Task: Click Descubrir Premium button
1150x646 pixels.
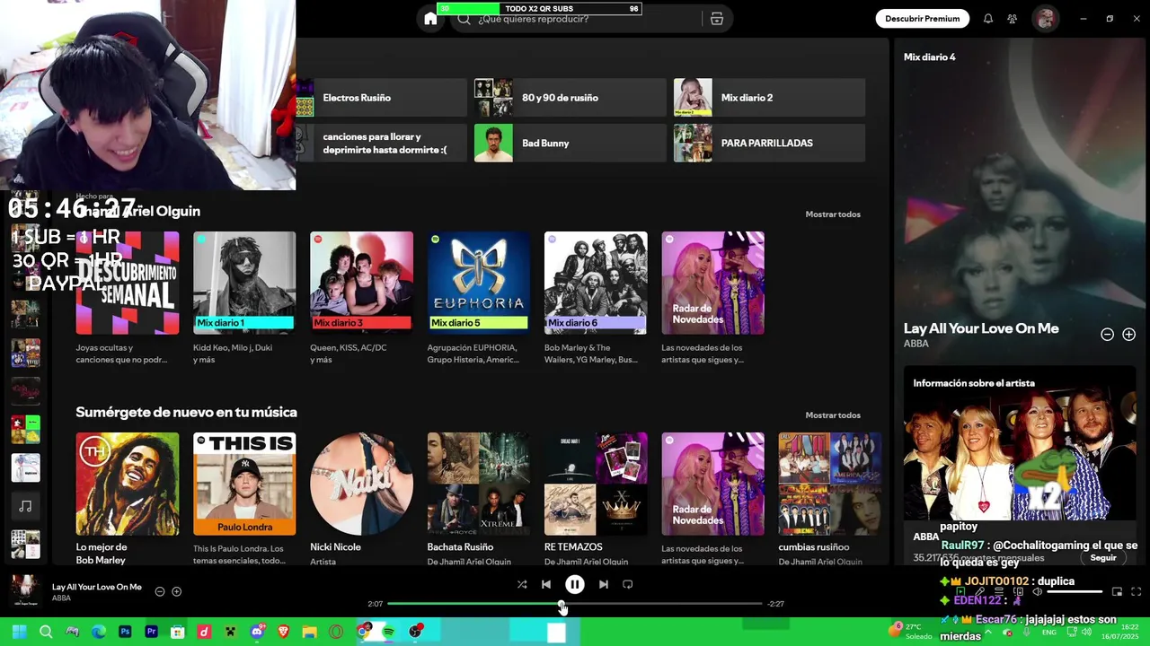Action: pos(922,19)
